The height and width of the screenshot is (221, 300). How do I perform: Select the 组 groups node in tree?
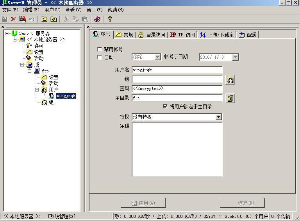coord(51,102)
